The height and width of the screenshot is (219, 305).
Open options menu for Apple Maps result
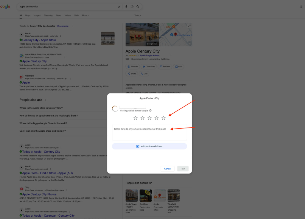64,57
